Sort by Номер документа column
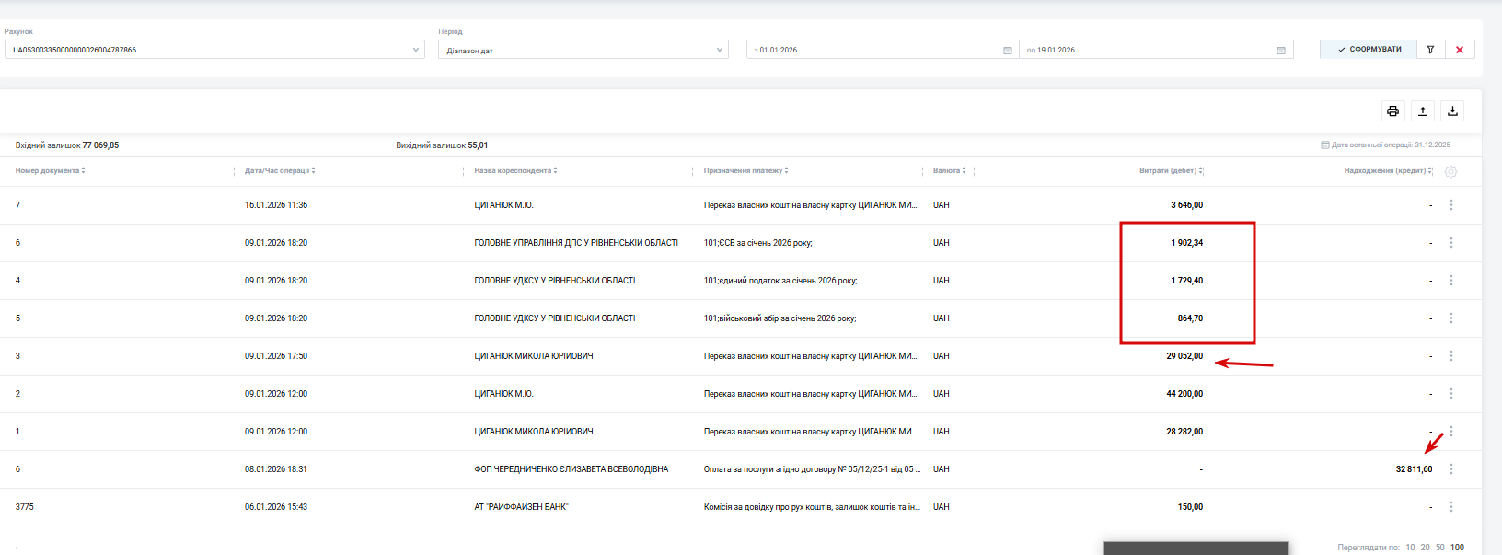Screen dimensions: 1502x555 (x=51, y=170)
